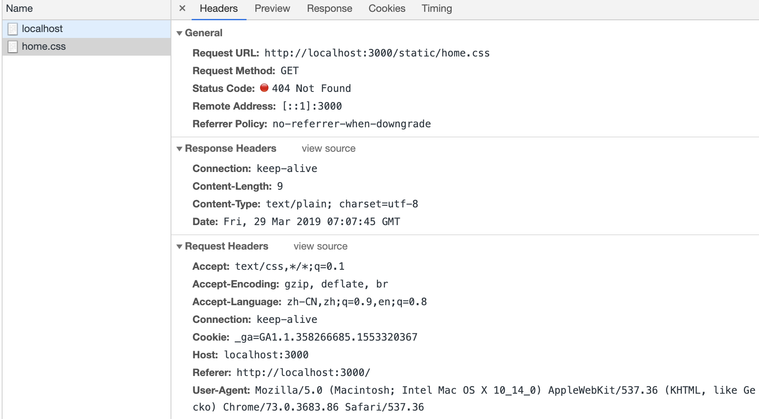Screen dimensions: 759x419
Task: Click the 404 Not Found status text
Action: click(312, 89)
